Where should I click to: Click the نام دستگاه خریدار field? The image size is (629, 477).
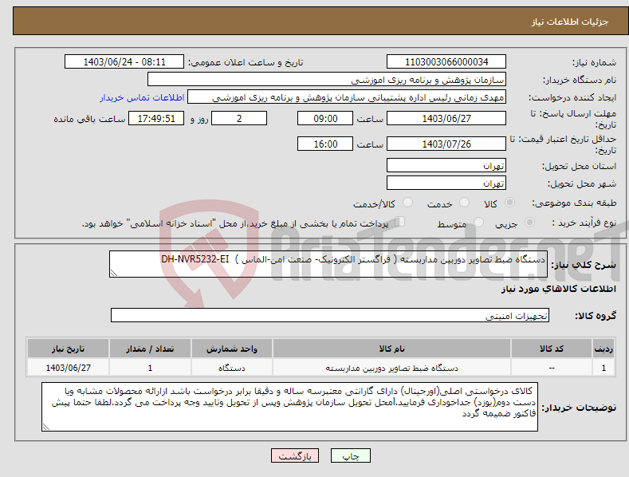click(x=327, y=79)
